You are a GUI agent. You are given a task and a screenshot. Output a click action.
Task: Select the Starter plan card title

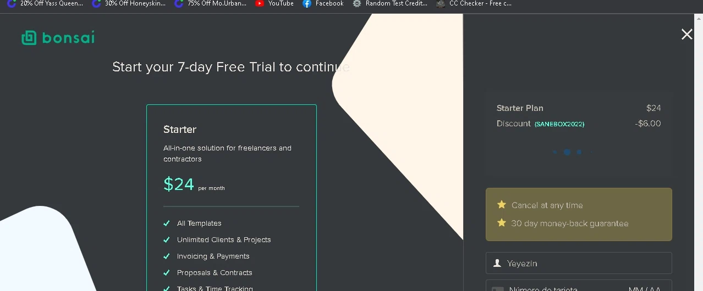(180, 130)
